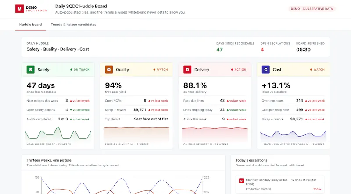Viewport: 351px width, 194px height.
Task: Click the 'At risk this week' row
Action: click(215, 119)
